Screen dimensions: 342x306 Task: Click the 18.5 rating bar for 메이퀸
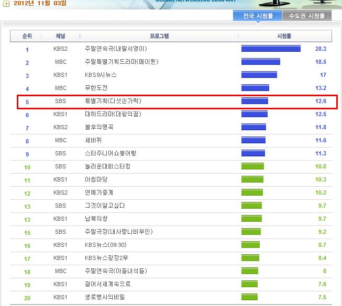point(261,61)
